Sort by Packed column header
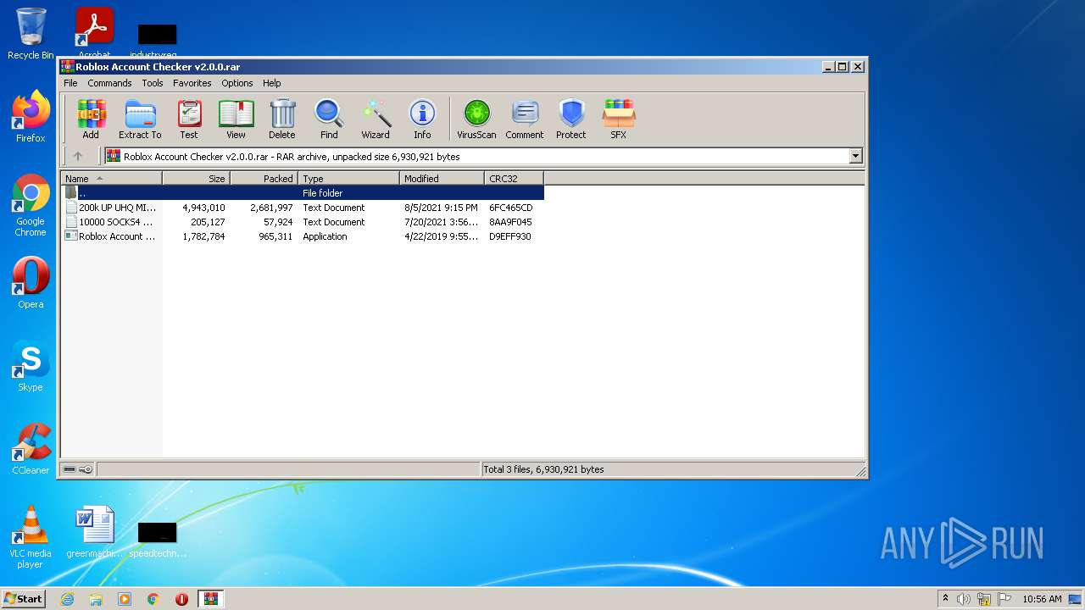 [264, 178]
